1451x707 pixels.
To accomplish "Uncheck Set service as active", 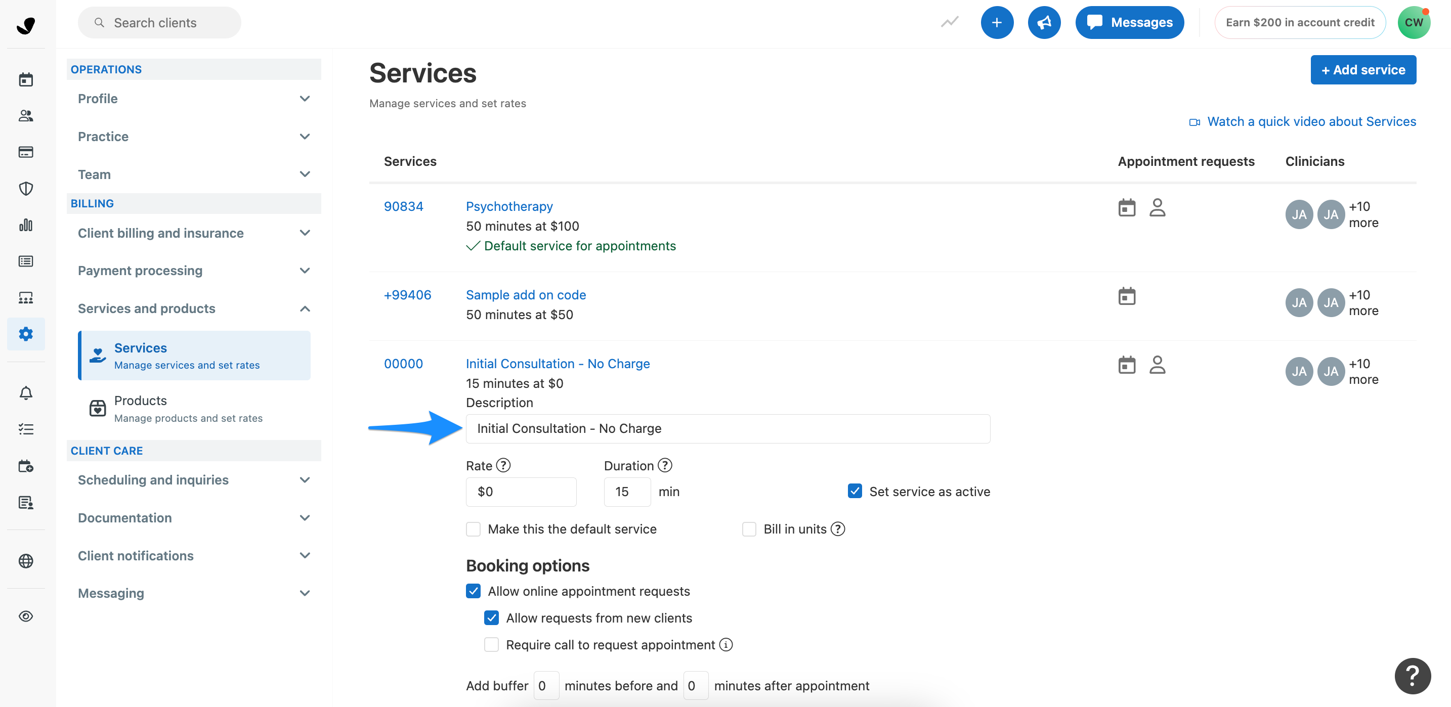I will tap(855, 491).
